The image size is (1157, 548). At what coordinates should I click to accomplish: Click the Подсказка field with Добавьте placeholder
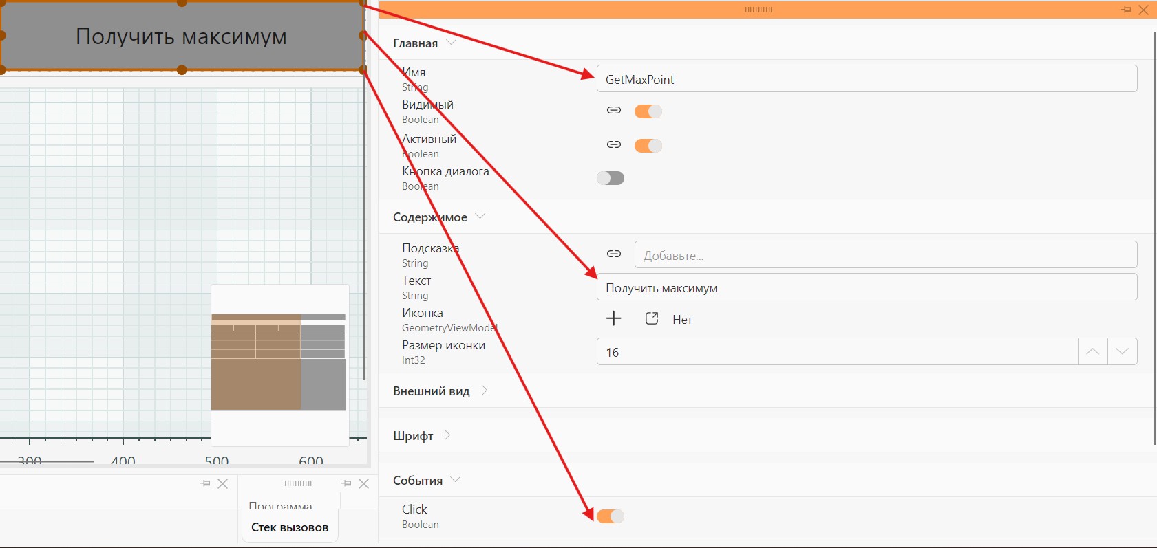click(885, 254)
